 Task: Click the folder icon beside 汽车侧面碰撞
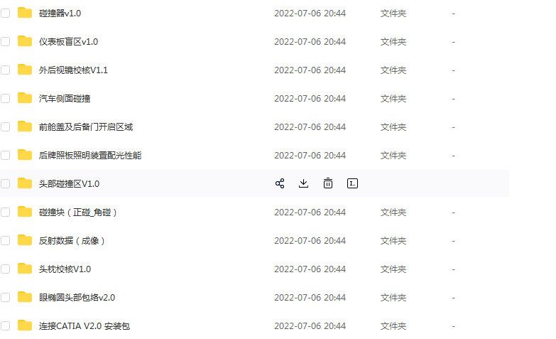(25, 98)
